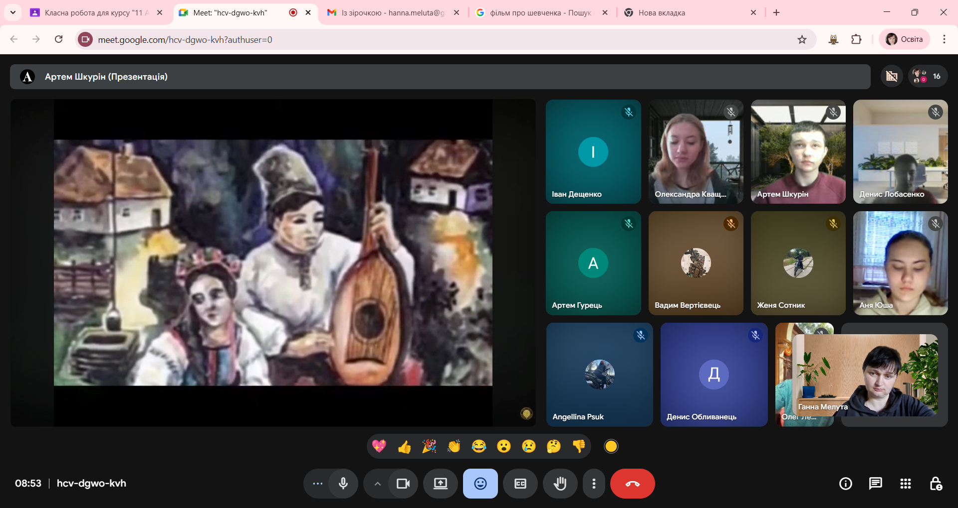Select Вадим Вертієвець participant tile

pos(696,263)
